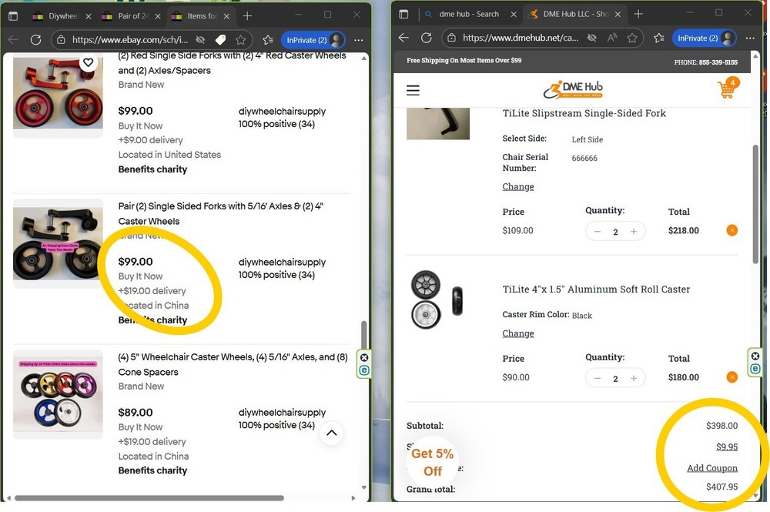Add DME Hub page to favorites with star

[632, 38]
